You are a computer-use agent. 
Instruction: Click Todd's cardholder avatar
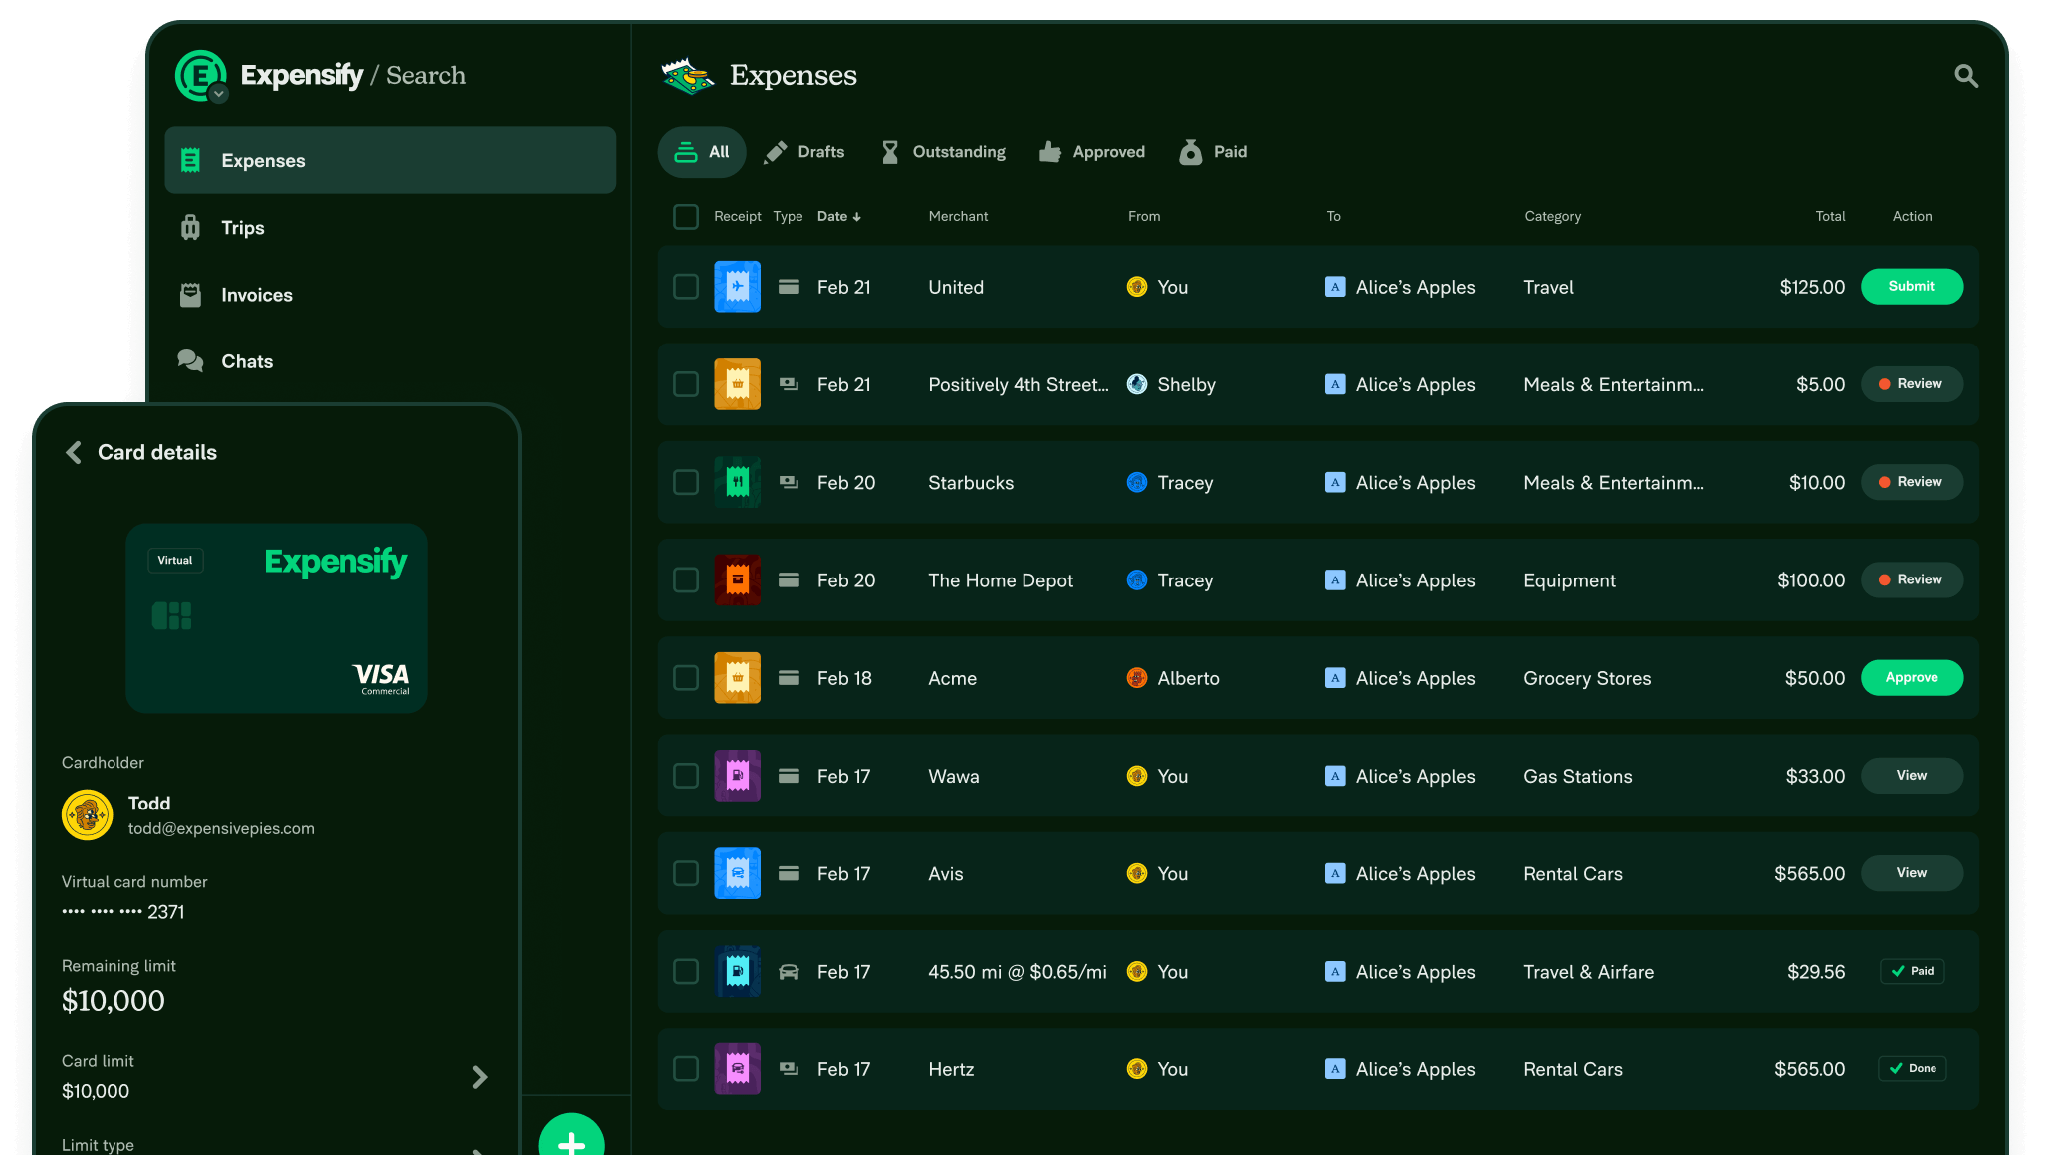tap(87, 815)
